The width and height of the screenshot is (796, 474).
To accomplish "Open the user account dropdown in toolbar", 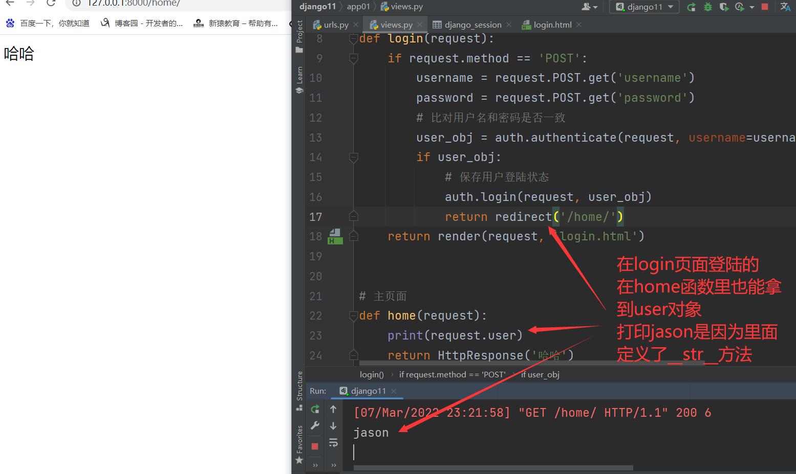I will click(590, 7).
